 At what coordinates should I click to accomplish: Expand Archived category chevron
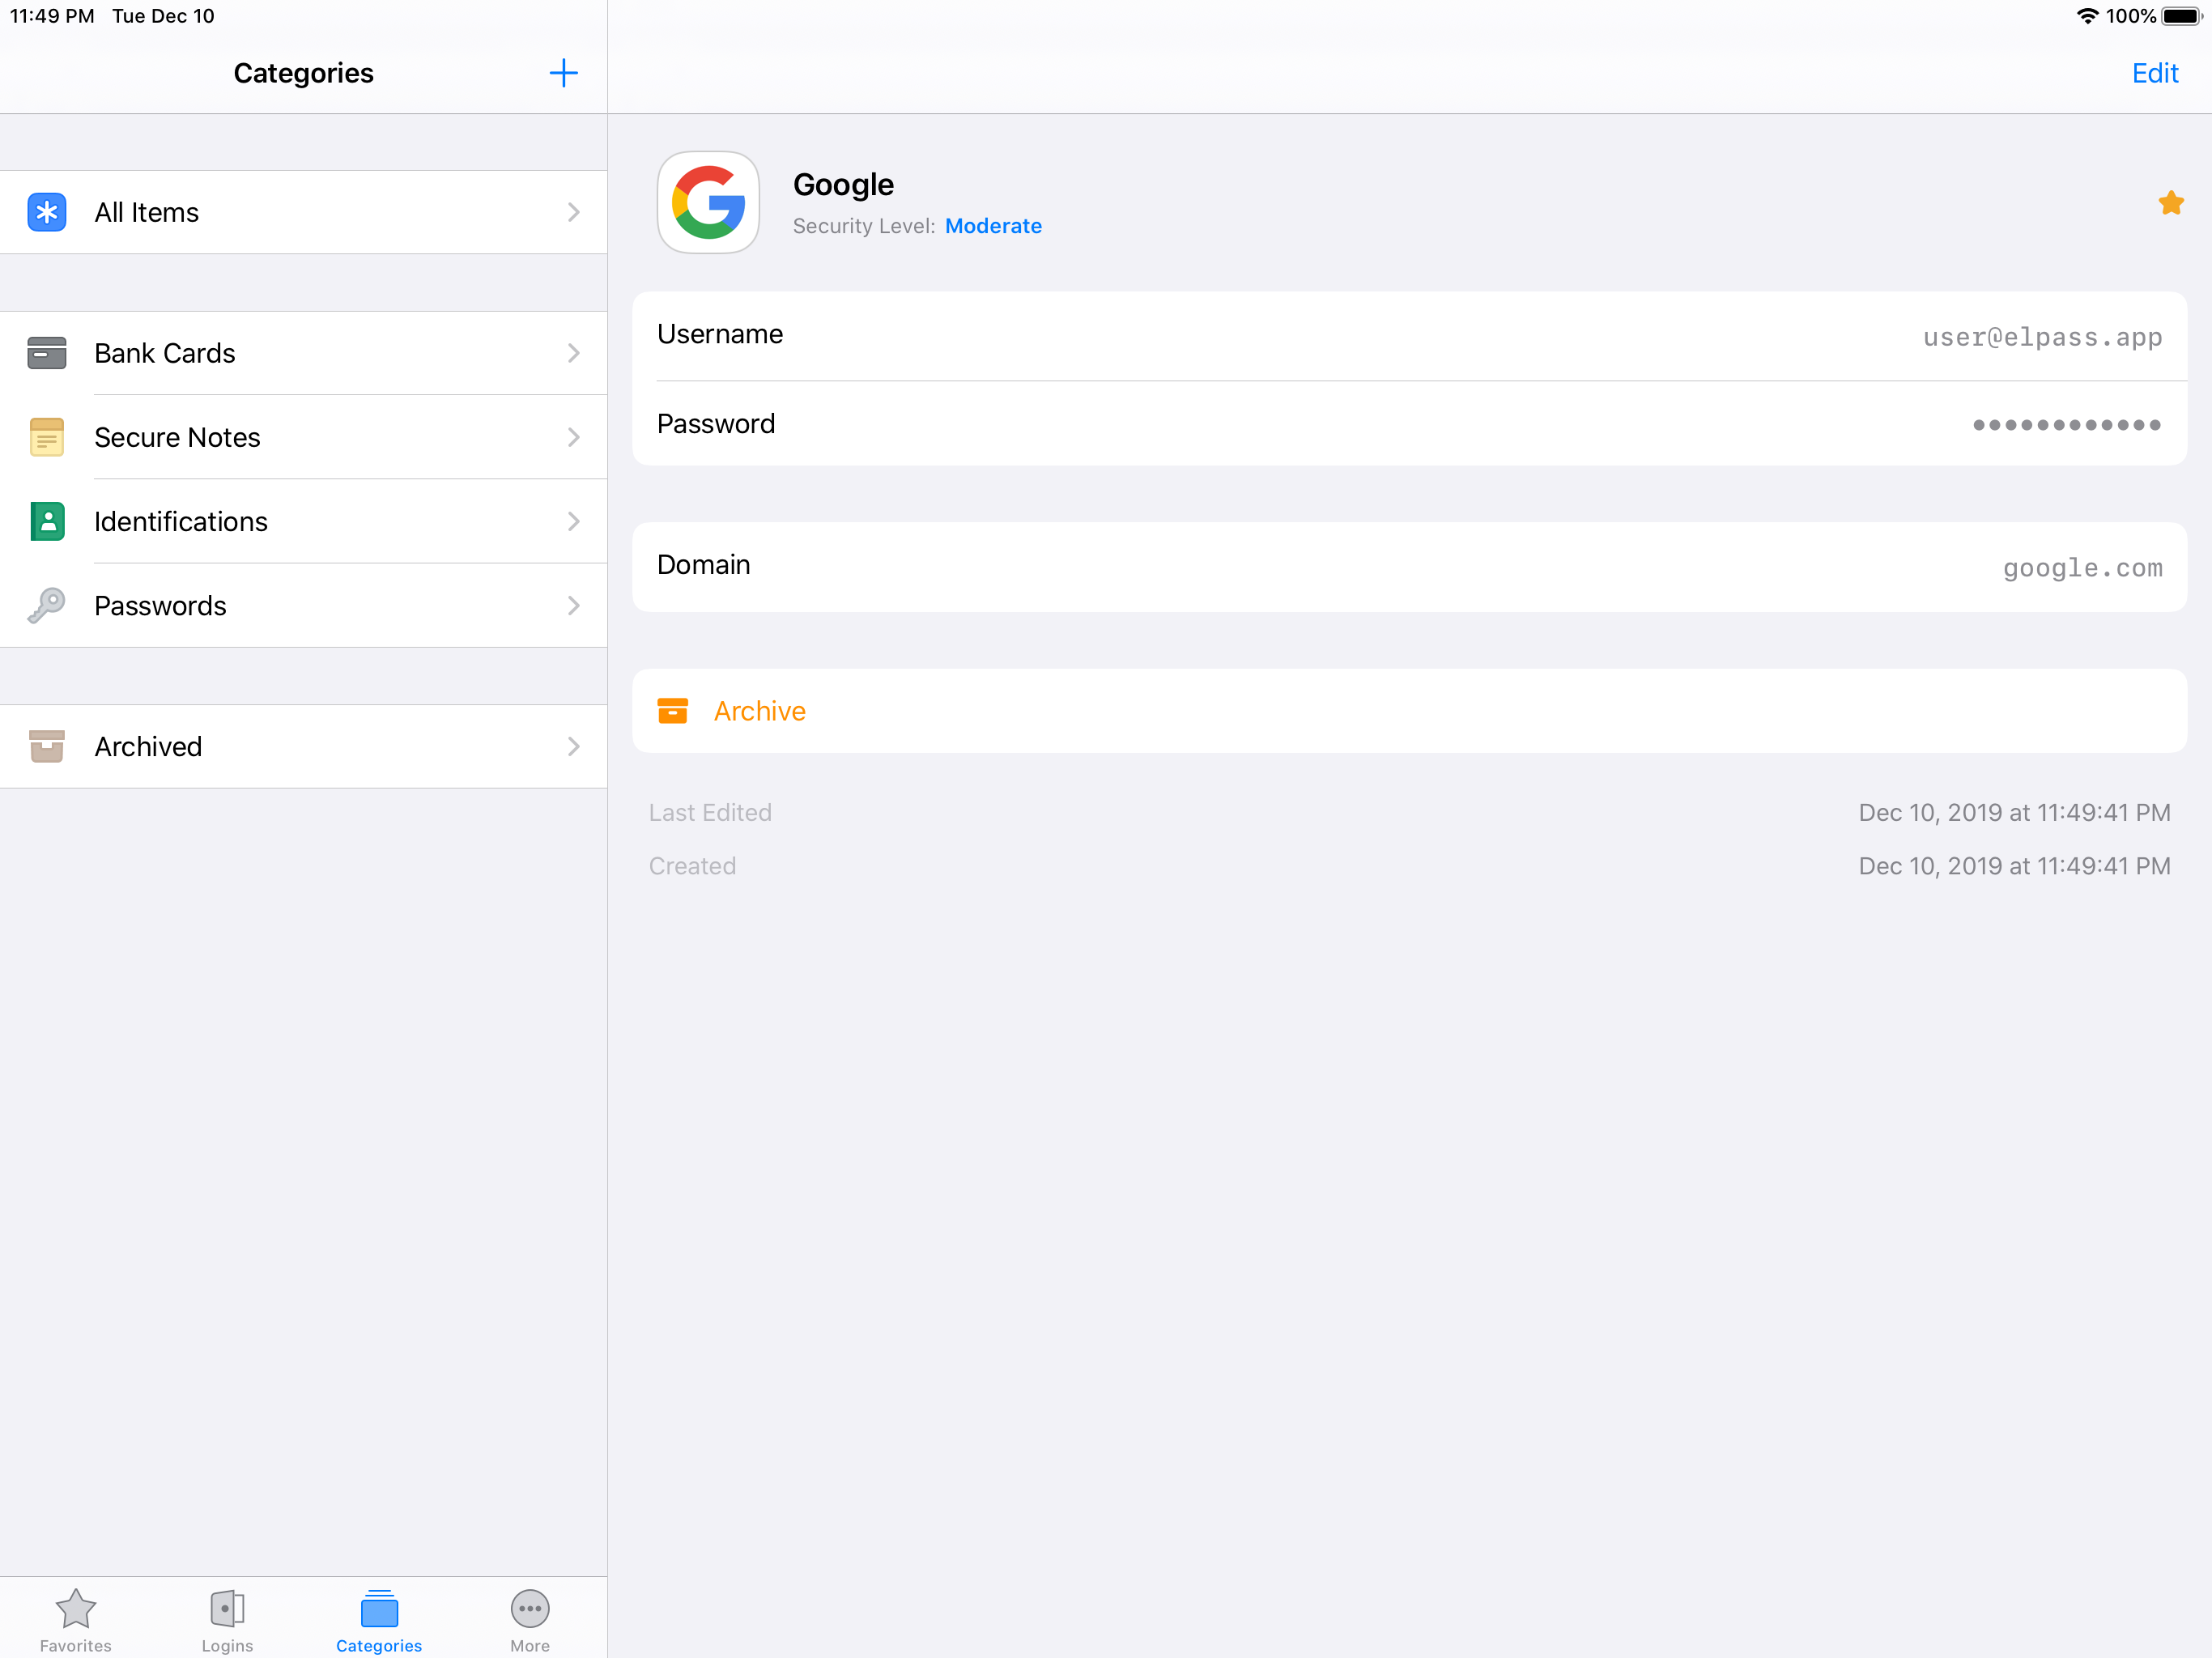pos(573,746)
